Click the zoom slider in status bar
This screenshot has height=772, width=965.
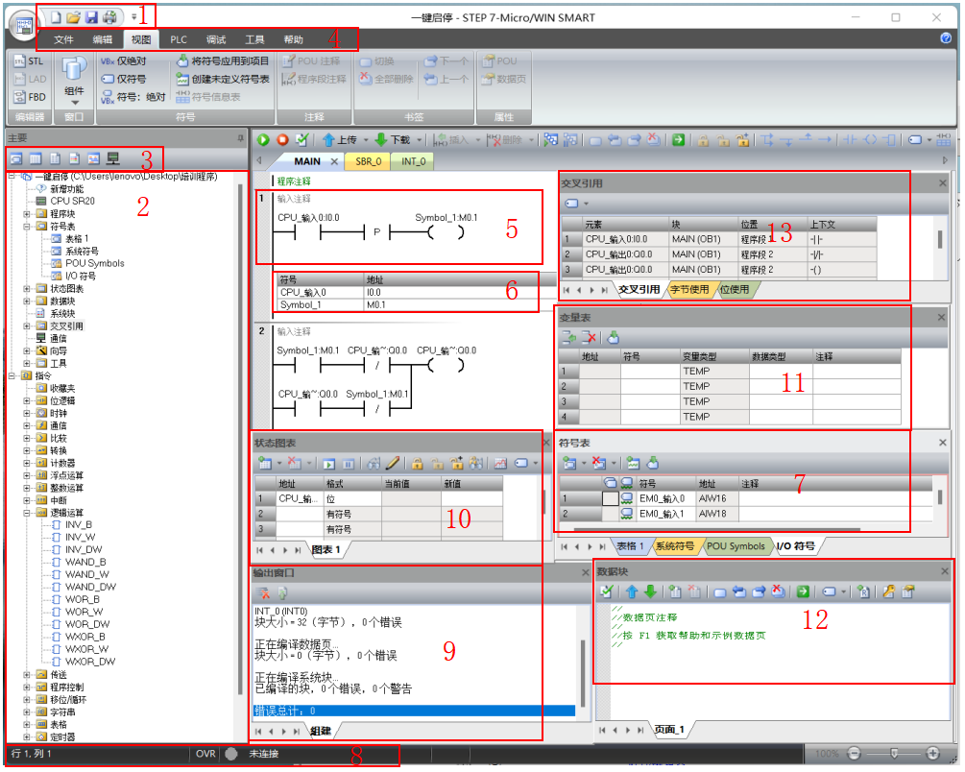(894, 754)
